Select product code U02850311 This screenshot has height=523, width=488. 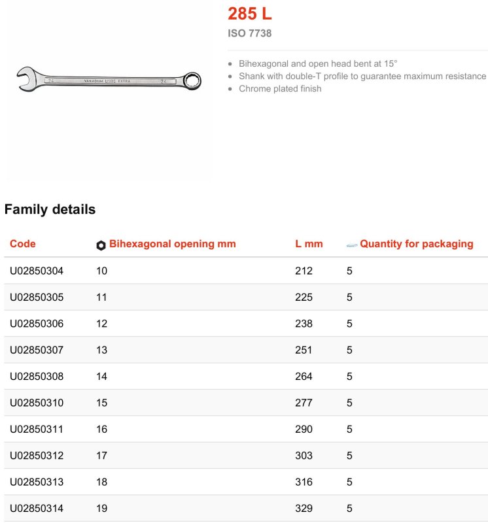(x=37, y=430)
